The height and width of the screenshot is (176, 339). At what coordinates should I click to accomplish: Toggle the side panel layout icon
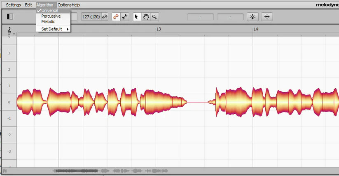[10, 17]
